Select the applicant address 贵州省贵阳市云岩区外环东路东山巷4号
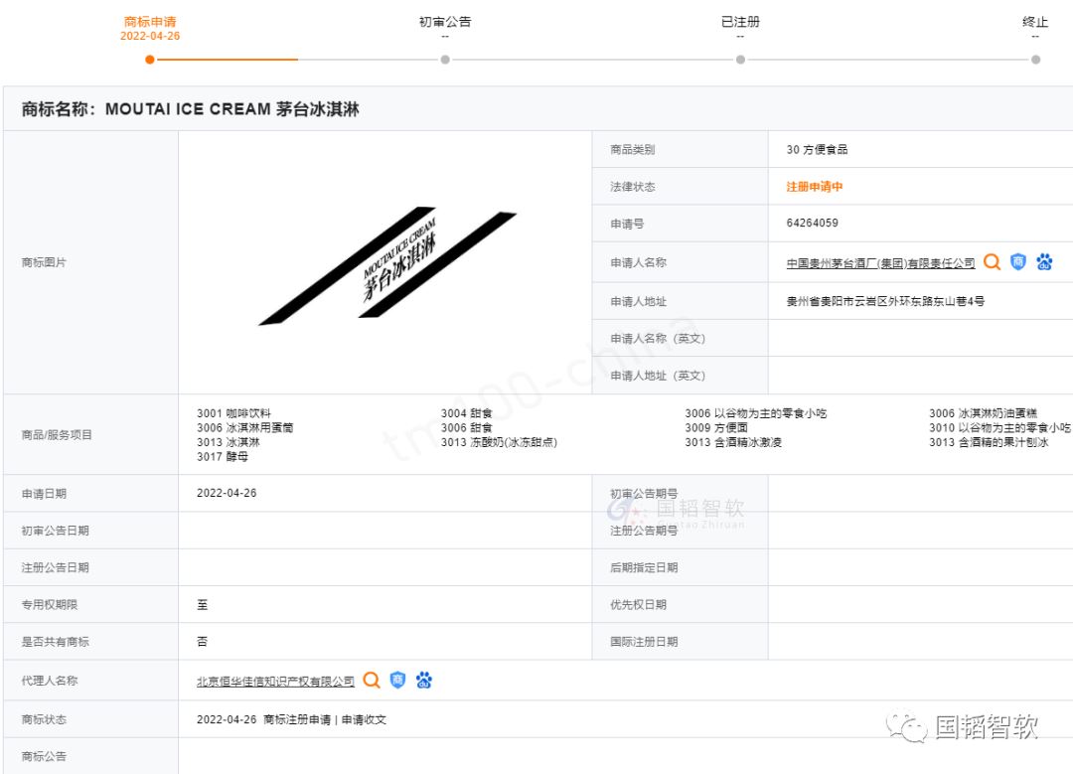This screenshot has width=1073, height=774. click(885, 301)
